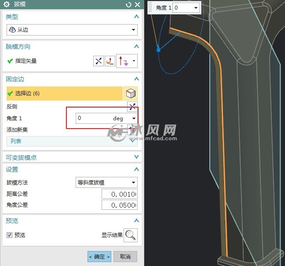The width and height of the screenshot is (285, 266).
Task: Click the 距离公差 input field
Action: point(120,194)
